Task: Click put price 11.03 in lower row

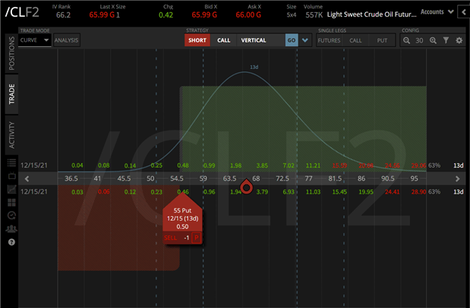Action: 314,192
